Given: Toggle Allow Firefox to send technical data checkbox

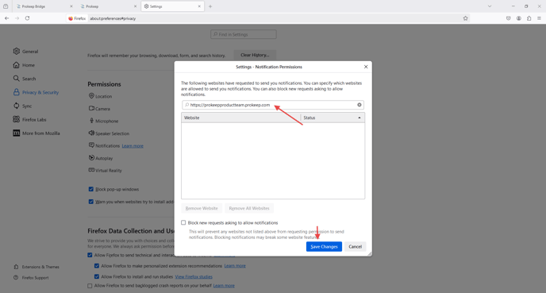Looking at the screenshot, I should point(90,255).
